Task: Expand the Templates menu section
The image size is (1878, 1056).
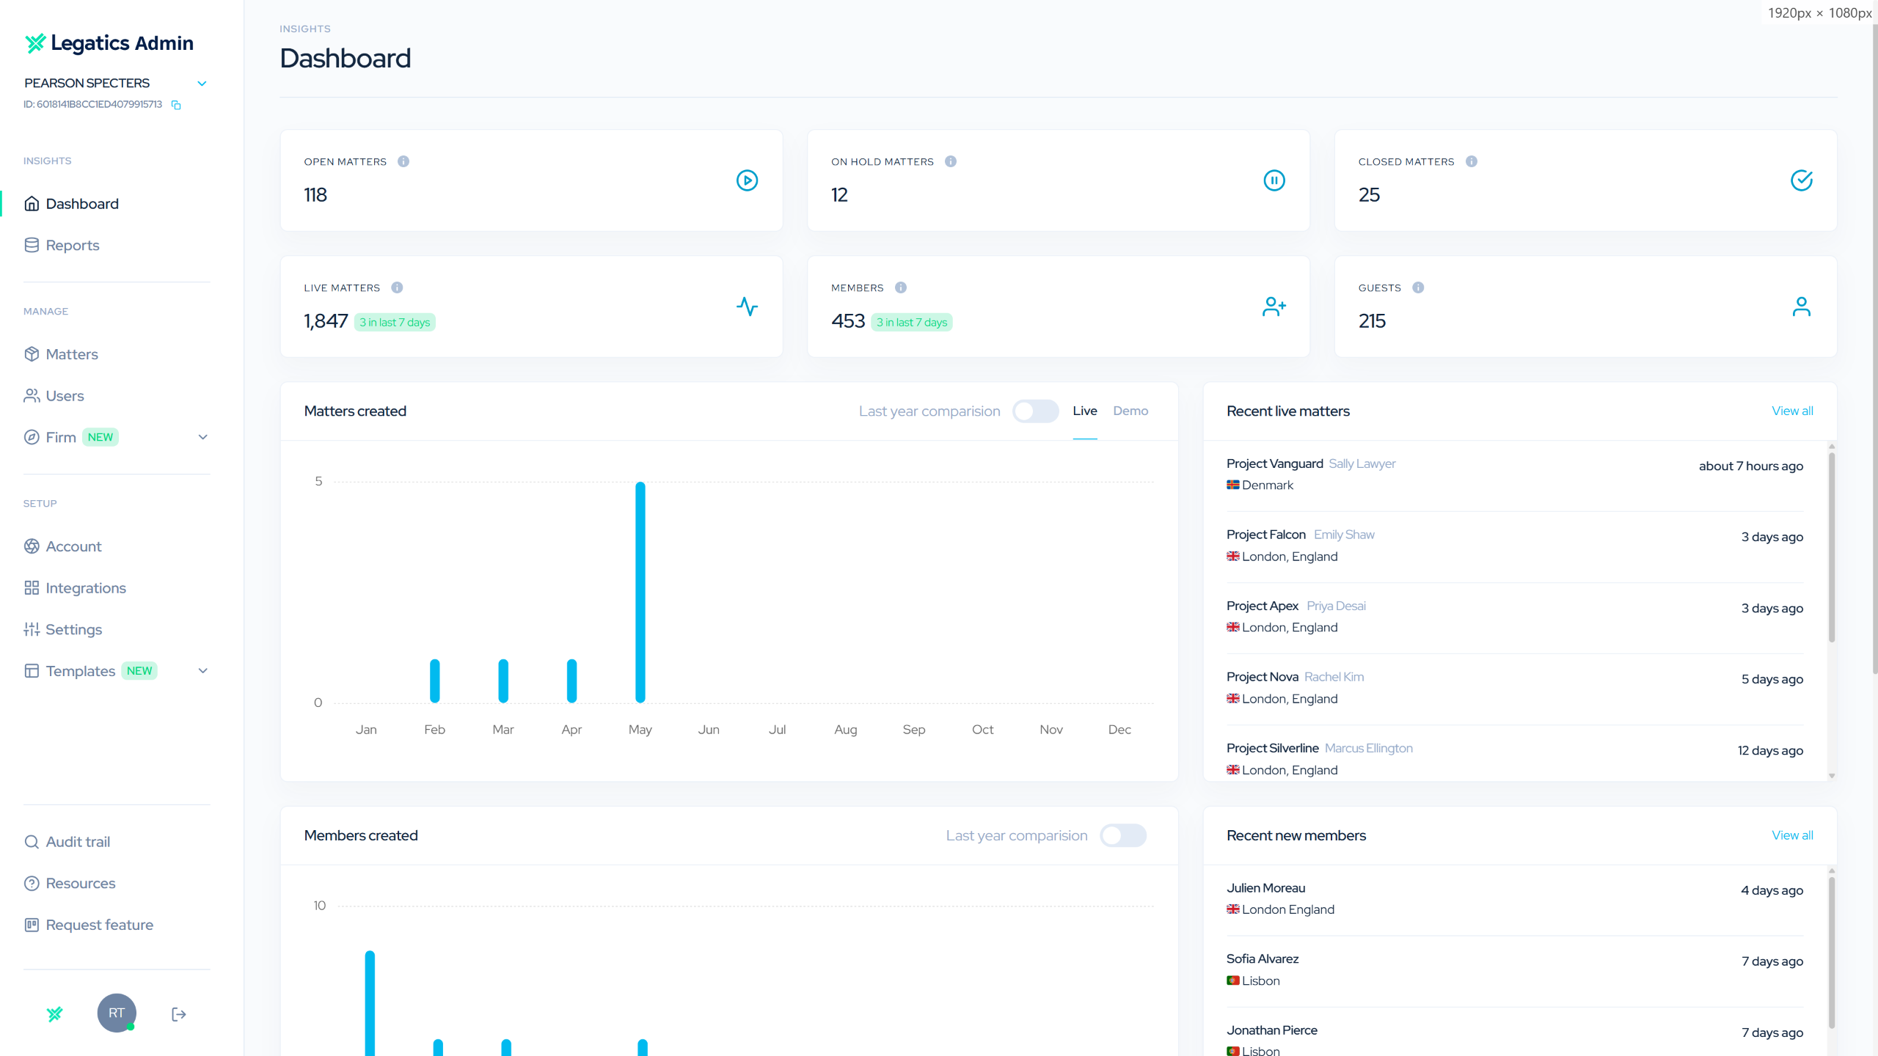Action: (x=203, y=671)
